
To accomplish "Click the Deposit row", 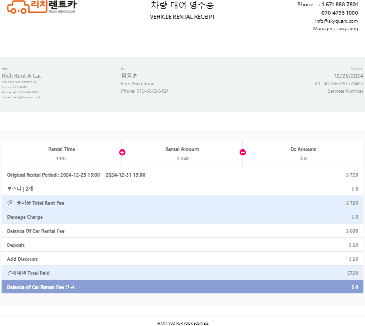I will (182, 245).
